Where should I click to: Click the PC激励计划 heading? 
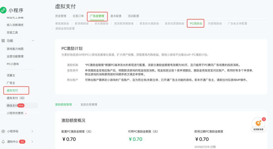(x=72, y=49)
